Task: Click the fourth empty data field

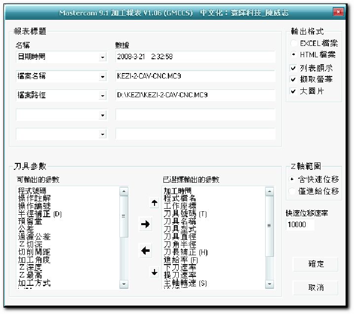Action: click(x=196, y=115)
